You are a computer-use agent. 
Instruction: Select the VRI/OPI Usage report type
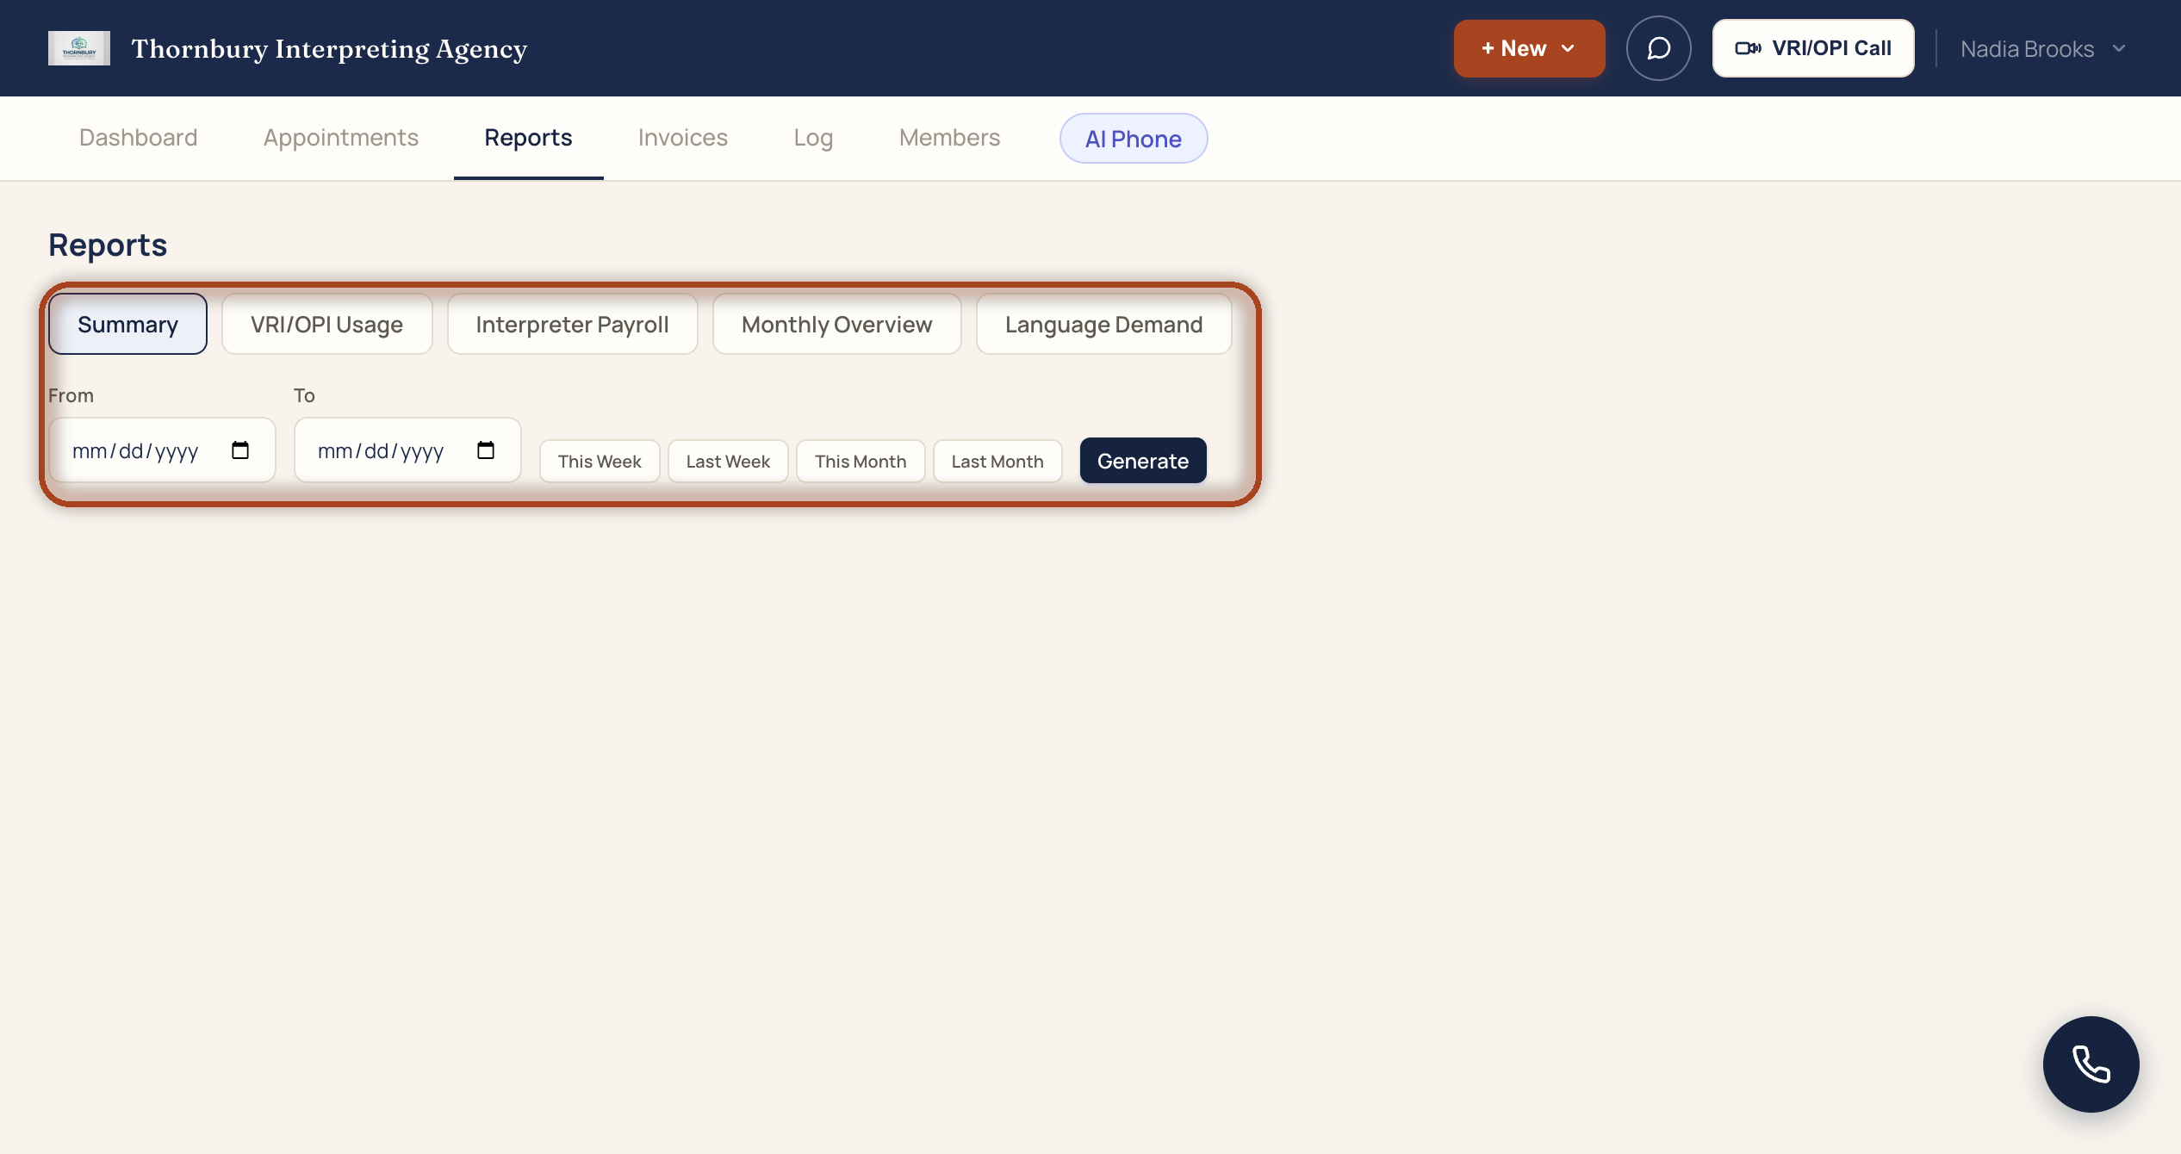327,325
